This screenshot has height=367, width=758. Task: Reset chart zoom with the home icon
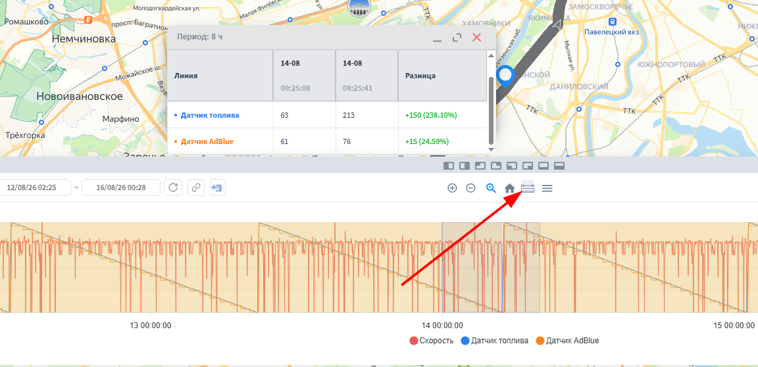(x=509, y=188)
